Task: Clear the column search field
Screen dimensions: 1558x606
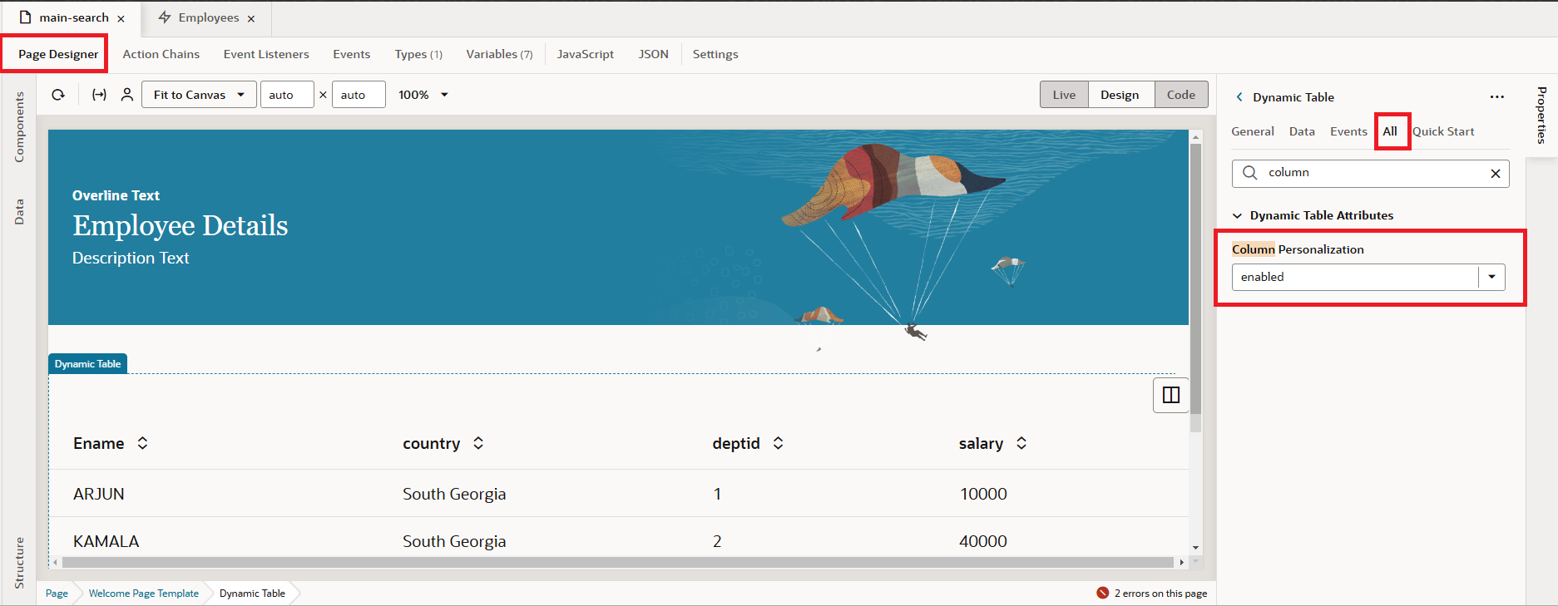Action: 1495,174
